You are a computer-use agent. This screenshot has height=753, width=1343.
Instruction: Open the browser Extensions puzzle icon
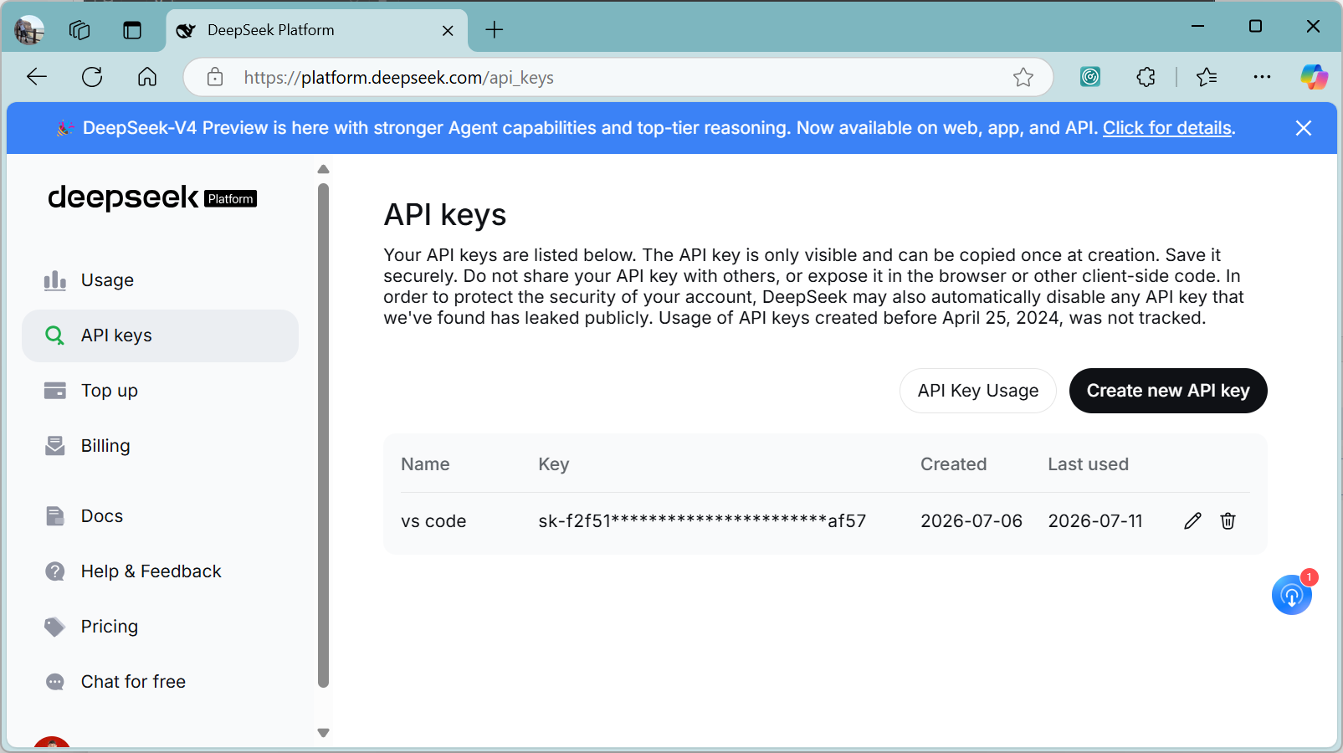tap(1146, 77)
